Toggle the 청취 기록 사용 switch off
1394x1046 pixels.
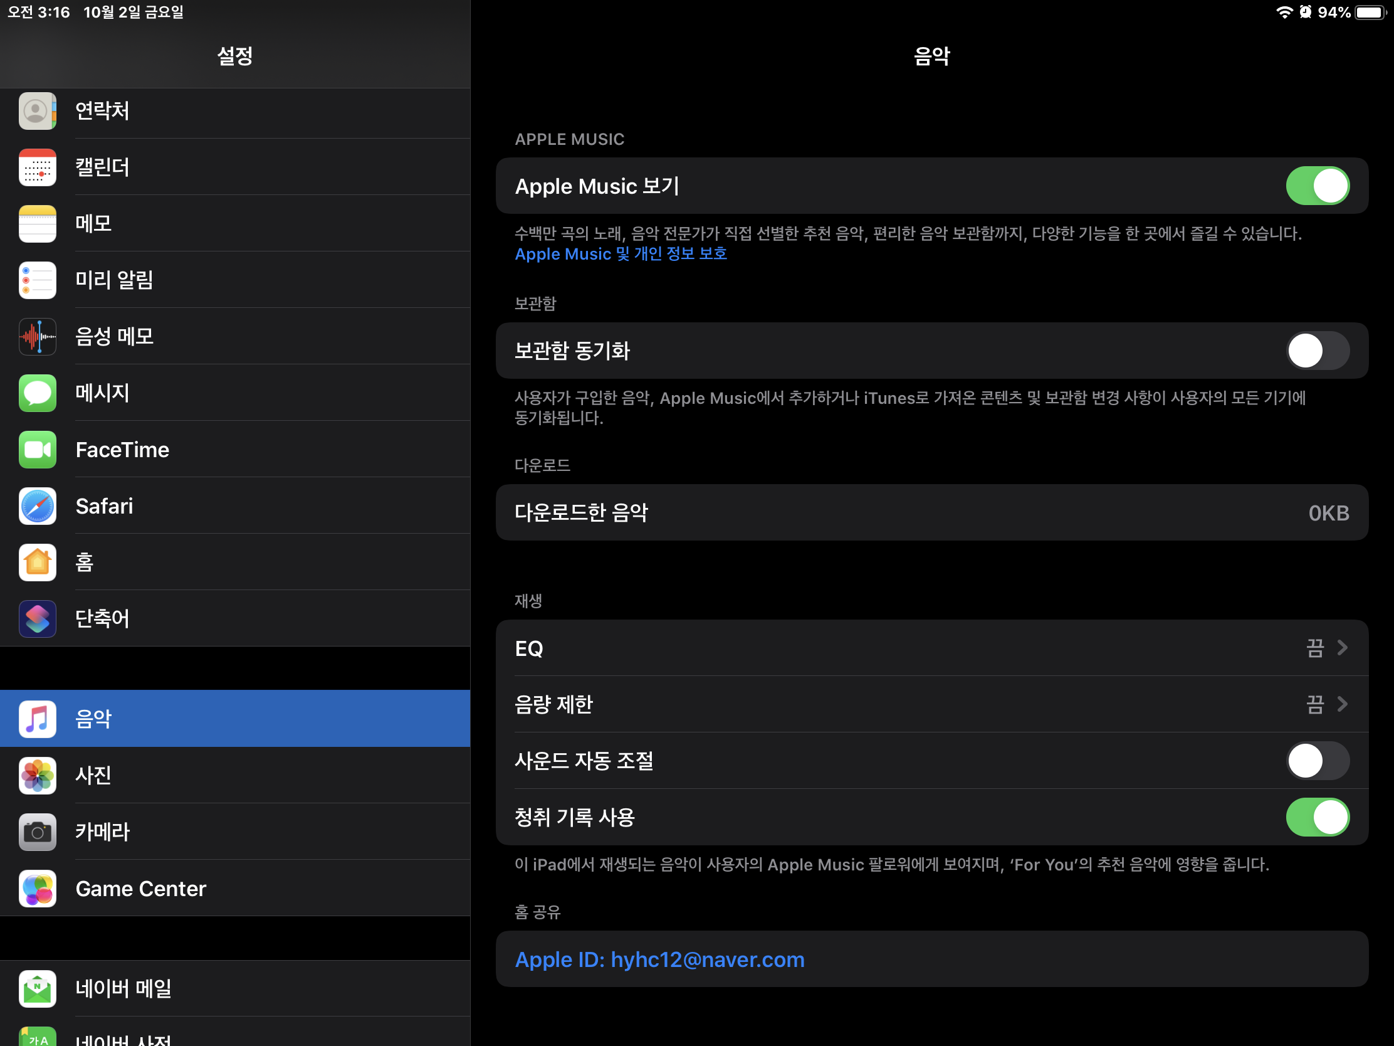(x=1317, y=817)
